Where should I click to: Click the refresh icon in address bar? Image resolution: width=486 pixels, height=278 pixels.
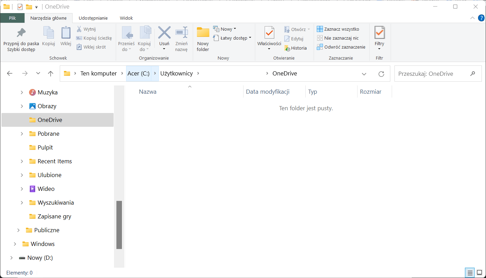click(381, 74)
